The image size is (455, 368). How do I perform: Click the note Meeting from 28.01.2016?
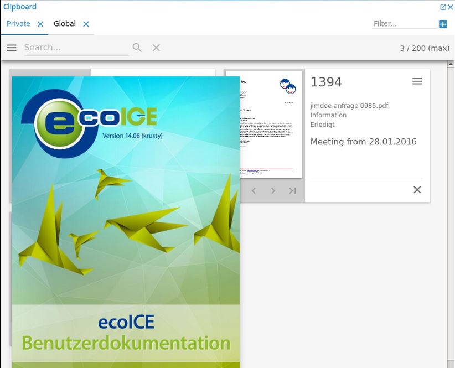click(364, 142)
